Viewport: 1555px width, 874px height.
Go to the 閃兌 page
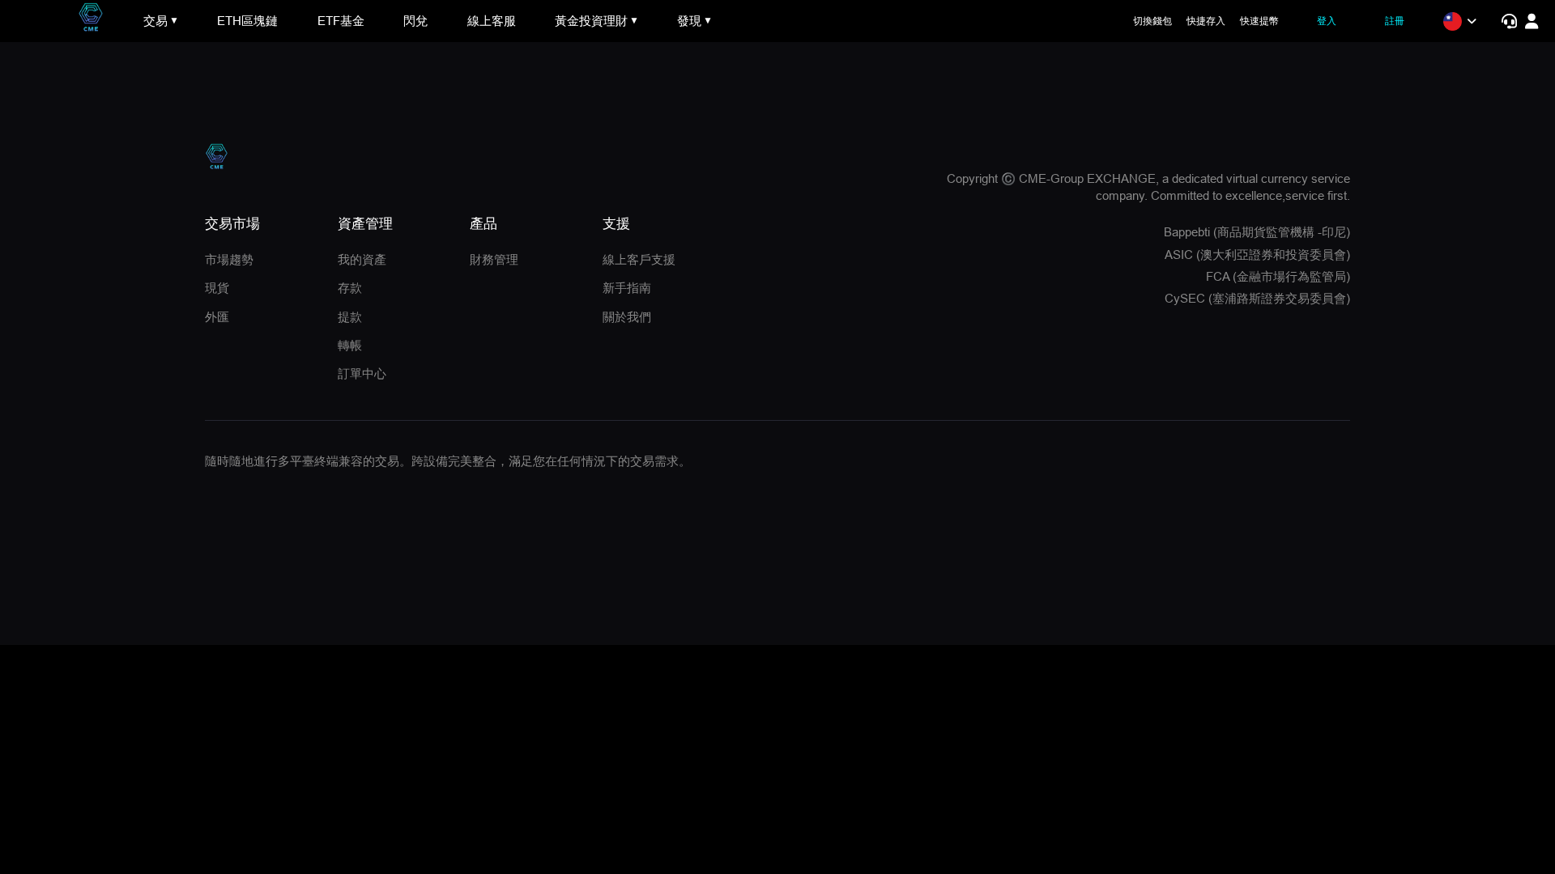click(x=415, y=21)
